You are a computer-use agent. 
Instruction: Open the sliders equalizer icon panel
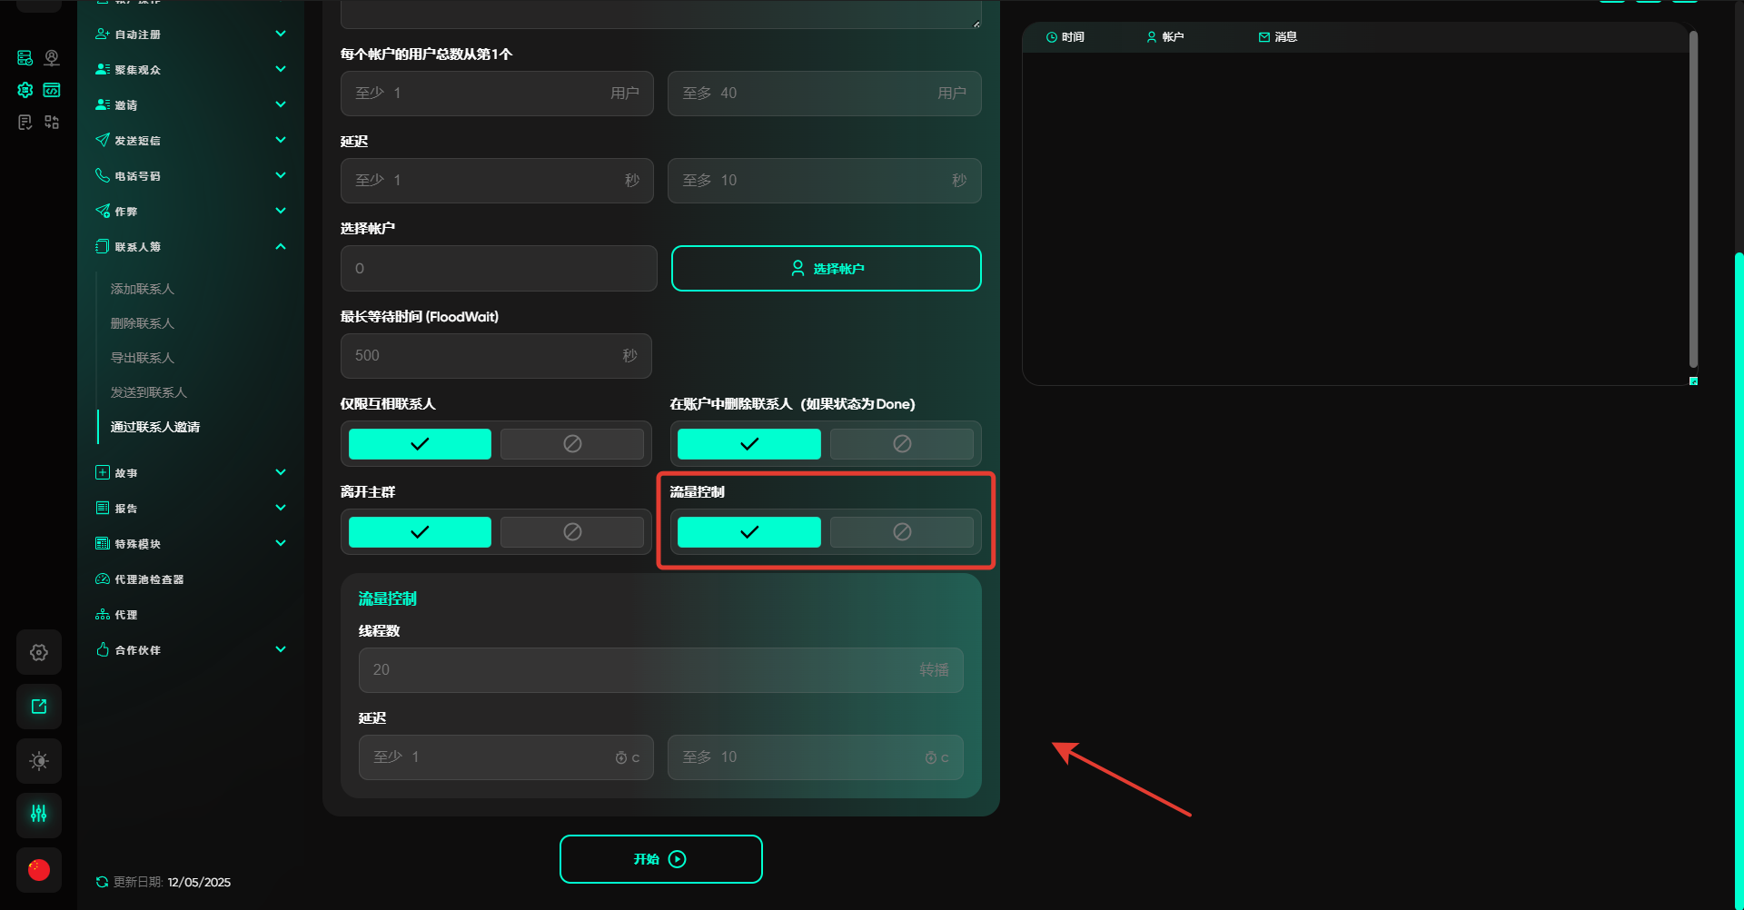39,814
